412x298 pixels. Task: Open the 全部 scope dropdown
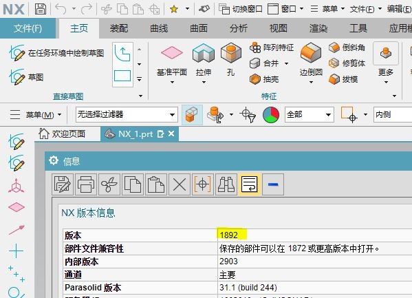(x=310, y=114)
